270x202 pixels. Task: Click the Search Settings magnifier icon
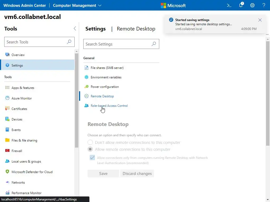coord(154,44)
